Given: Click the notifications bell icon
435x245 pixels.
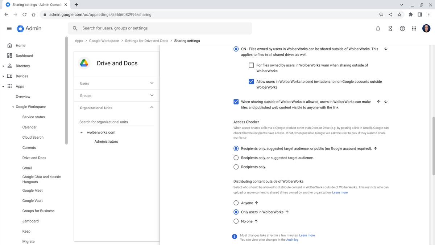Looking at the screenshot, I should pos(378,28).
